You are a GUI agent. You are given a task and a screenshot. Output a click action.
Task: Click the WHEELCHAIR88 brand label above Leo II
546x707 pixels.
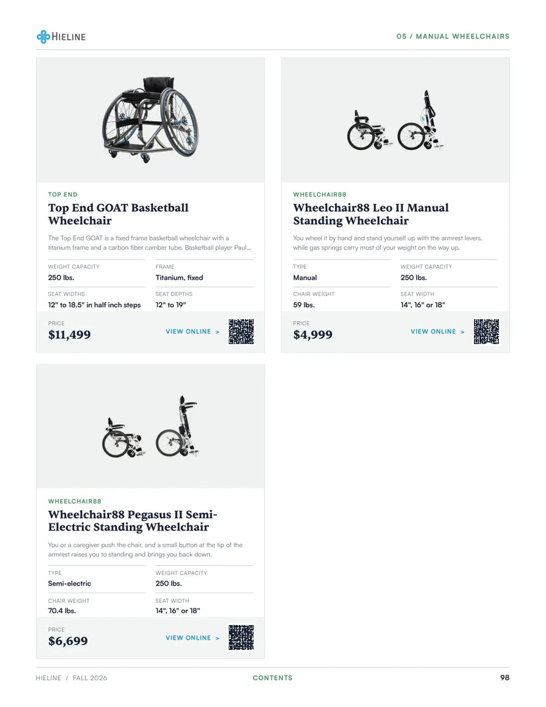(320, 194)
